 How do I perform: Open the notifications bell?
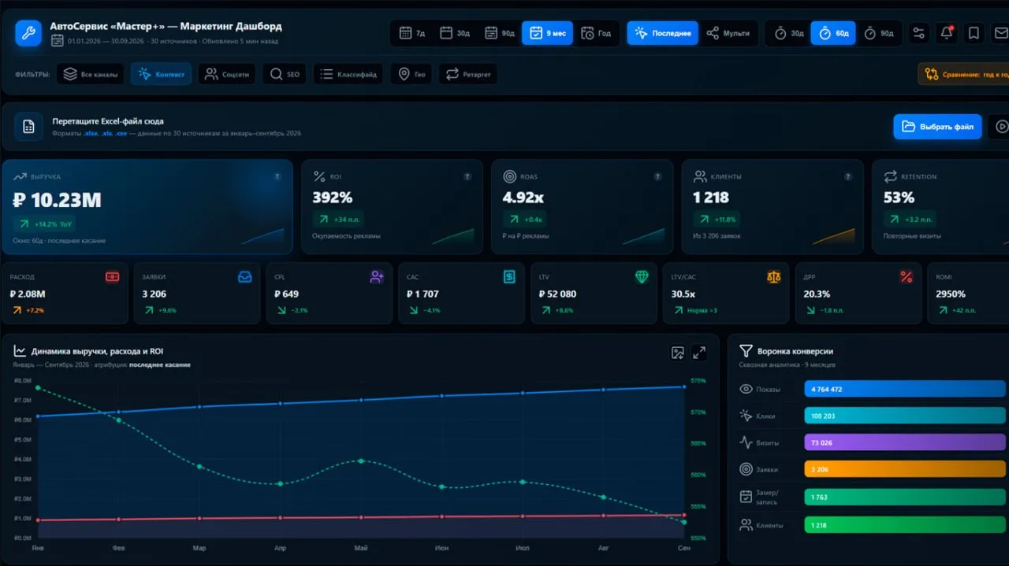click(x=947, y=33)
